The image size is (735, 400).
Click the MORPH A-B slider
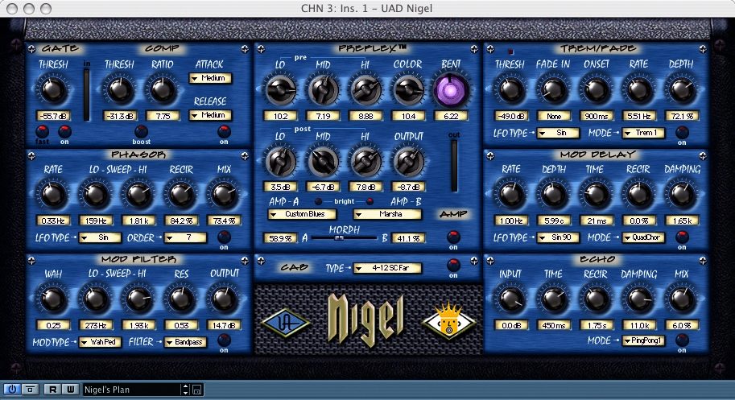[344, 238]
